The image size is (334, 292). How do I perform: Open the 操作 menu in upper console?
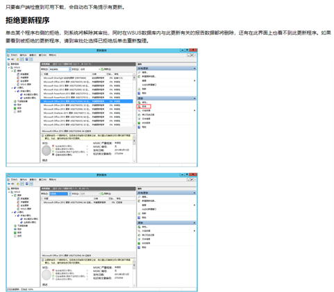24,55
